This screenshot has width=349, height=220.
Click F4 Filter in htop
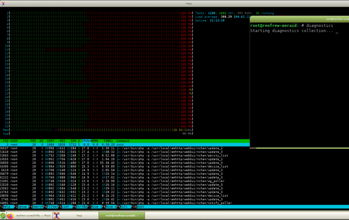(x=51, y=207)
